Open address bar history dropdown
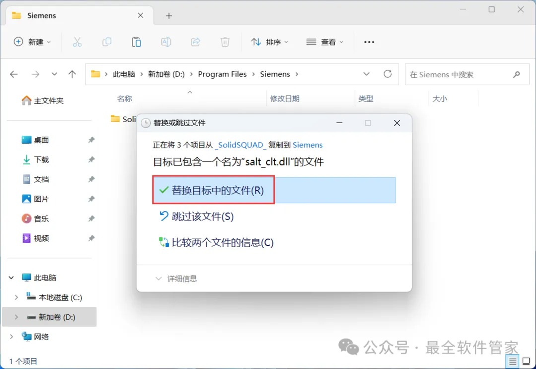The image size is (536, 369). [x=366, y=74]
